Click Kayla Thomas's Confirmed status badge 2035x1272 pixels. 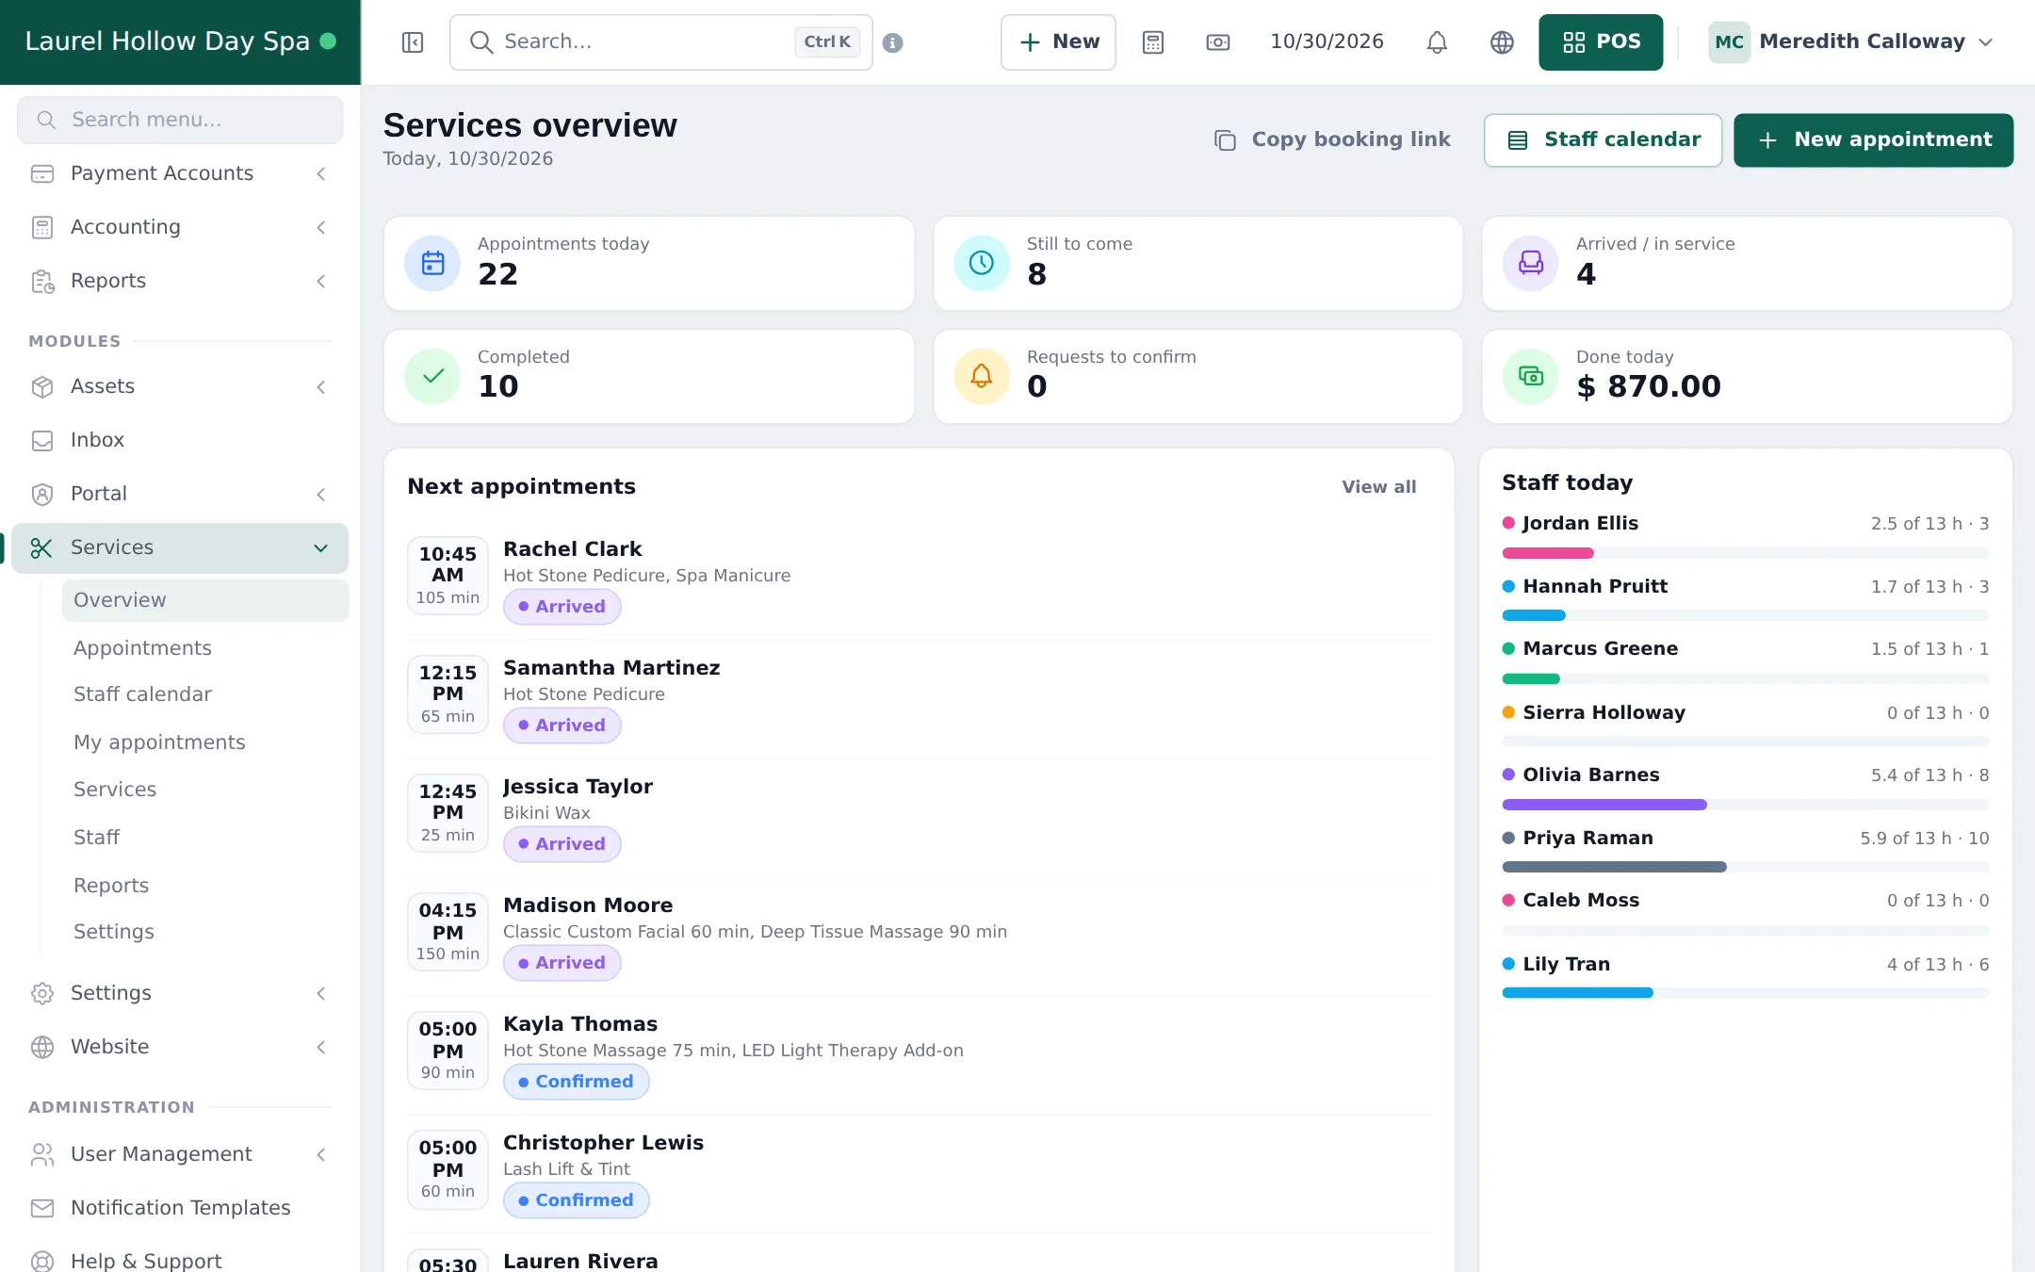[x=576, y=1082]
